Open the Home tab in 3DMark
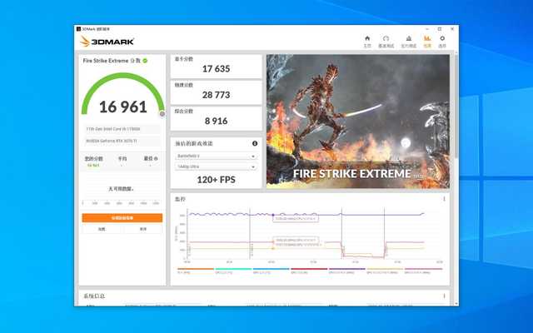533x333 pixels. [367, 42]
